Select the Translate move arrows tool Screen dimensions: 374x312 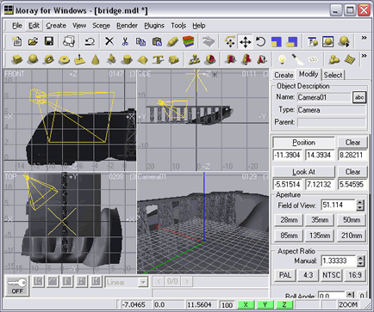click(x=245, y=42)
